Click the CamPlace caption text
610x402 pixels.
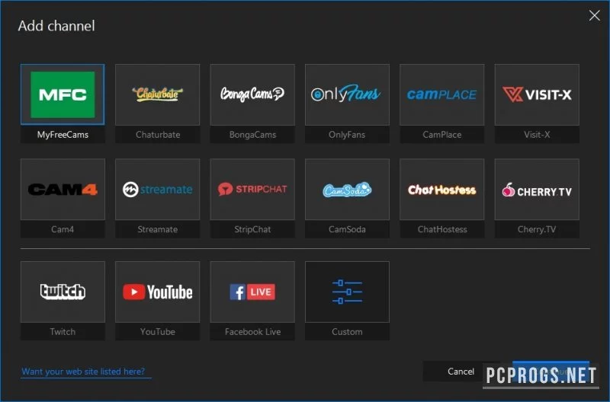tap(442, 135)
